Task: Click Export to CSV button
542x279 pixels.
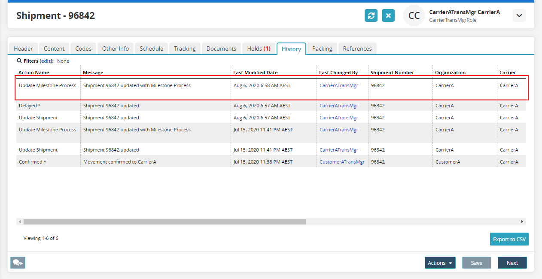Action: pyautogui.click(x=509, y=239)
